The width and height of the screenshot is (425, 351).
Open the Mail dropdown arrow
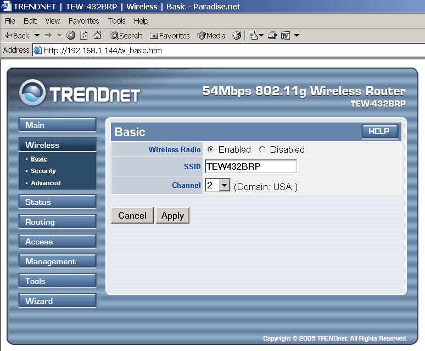(x=261, y=36)
